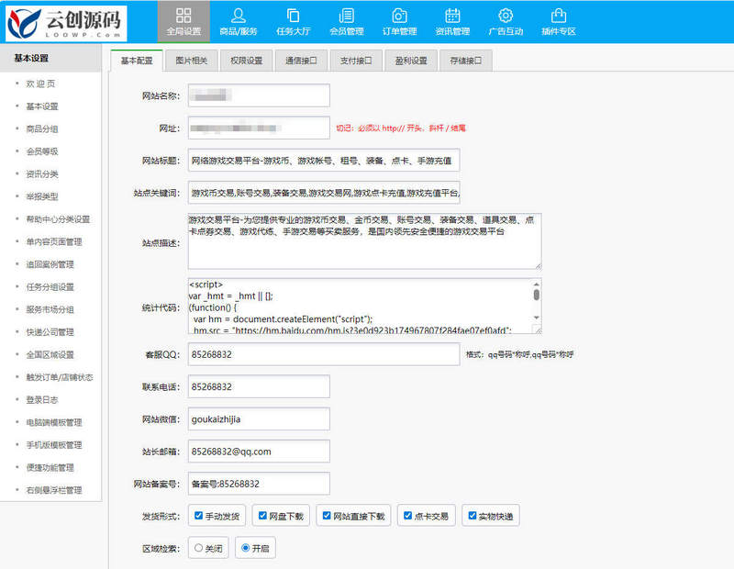Viewport: 734px width, 569px height.
Task: Open 右侧悬浮栏管理 in the sidebar
Action: tap(54, 490)
